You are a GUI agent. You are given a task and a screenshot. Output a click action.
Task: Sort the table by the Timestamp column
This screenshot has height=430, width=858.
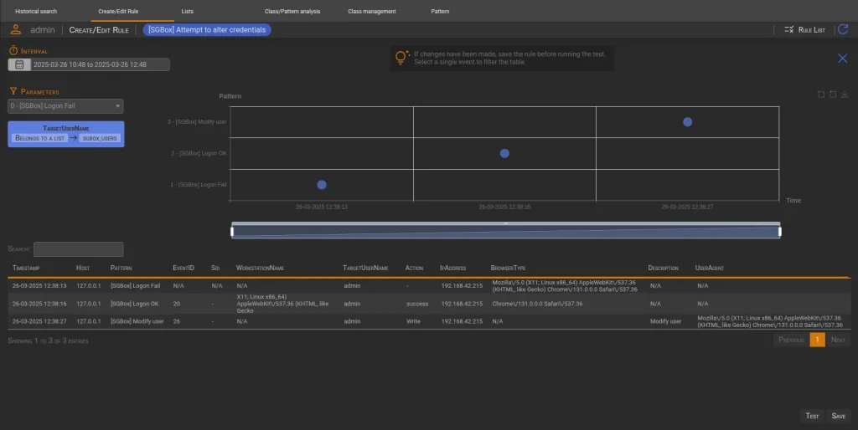click(26, 268)
